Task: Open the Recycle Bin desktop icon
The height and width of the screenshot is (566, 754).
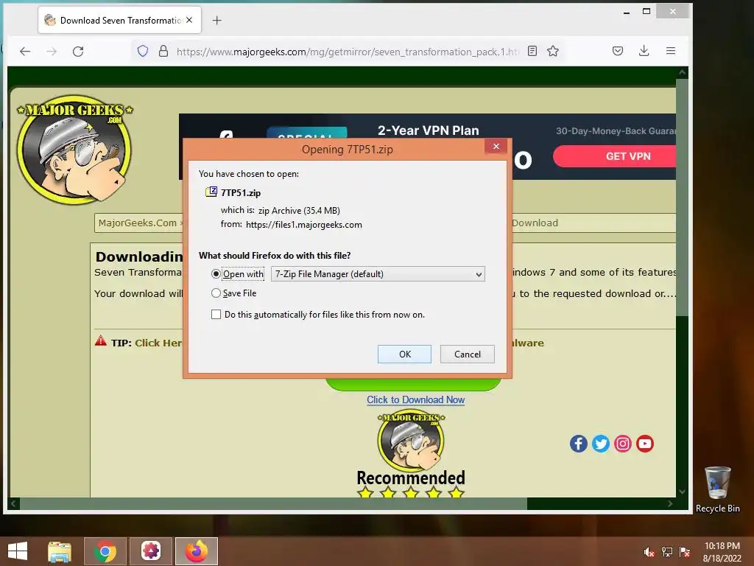Action: pos(717,489)
